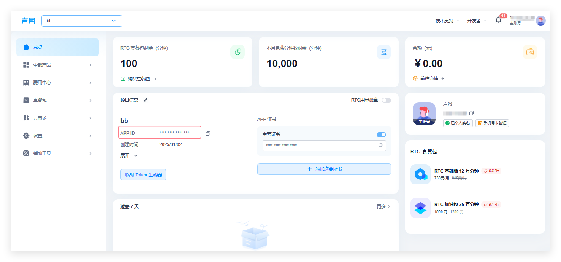Expand the 全部产品 sidebar menu
Screen dimensions: 561x262
tap(57, 65)
